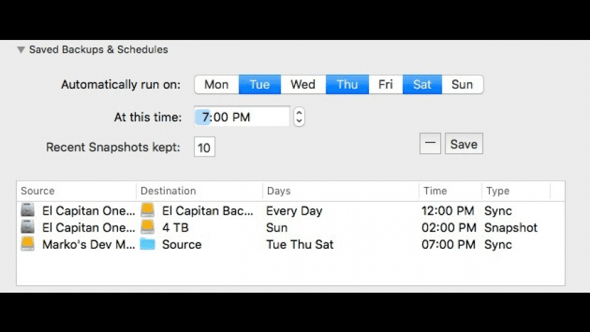Viewport: 590px width, 332px height.
Task: Click Marko's Dev M... yellow drive icon
Action: pos(28,244)
